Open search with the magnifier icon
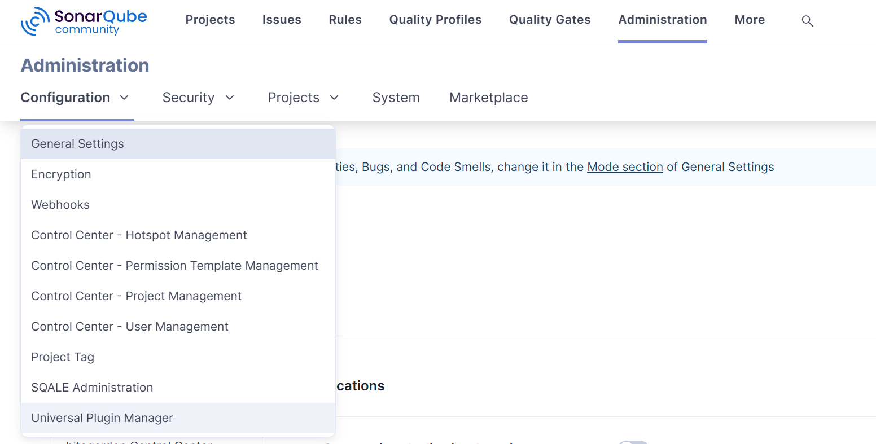Viewport: 876px width, 444px height. click(x=807, y=21)
